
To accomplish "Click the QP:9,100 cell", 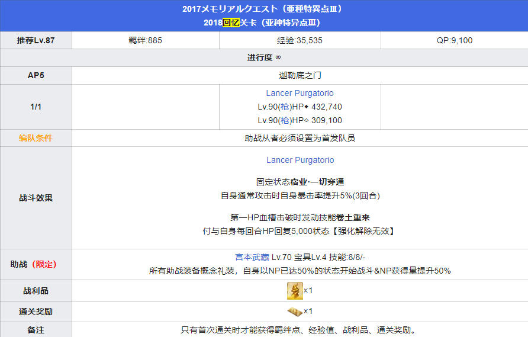I will pos(455,40).
